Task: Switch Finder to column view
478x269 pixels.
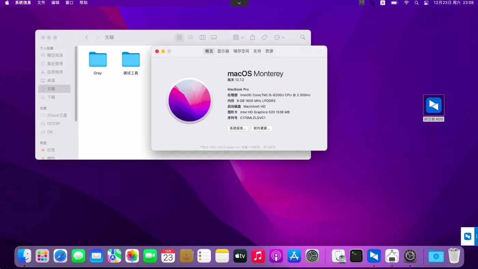Action: pyautogui.click(x=202, y=37)
